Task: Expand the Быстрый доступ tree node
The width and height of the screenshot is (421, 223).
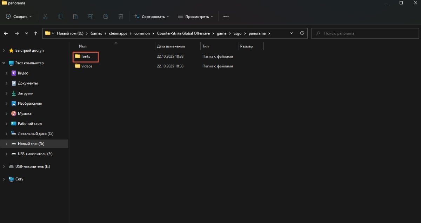Action: (4, 51)
